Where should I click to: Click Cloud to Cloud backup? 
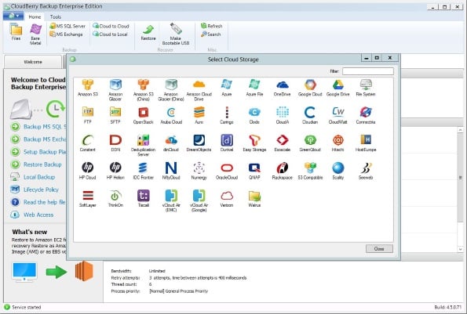point(111,26)
